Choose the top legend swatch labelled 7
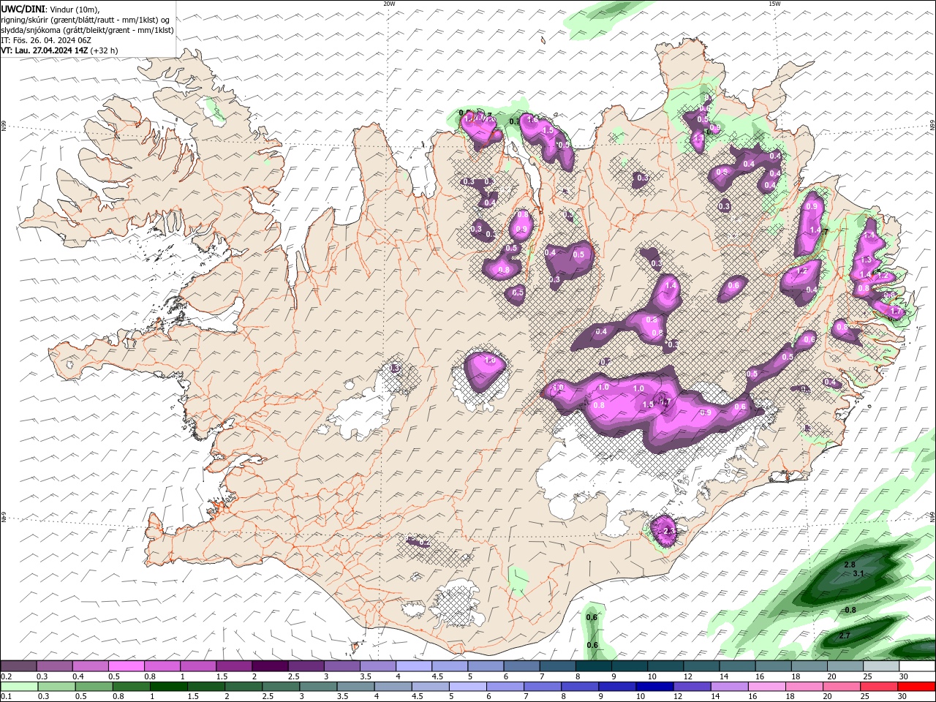 557,666
